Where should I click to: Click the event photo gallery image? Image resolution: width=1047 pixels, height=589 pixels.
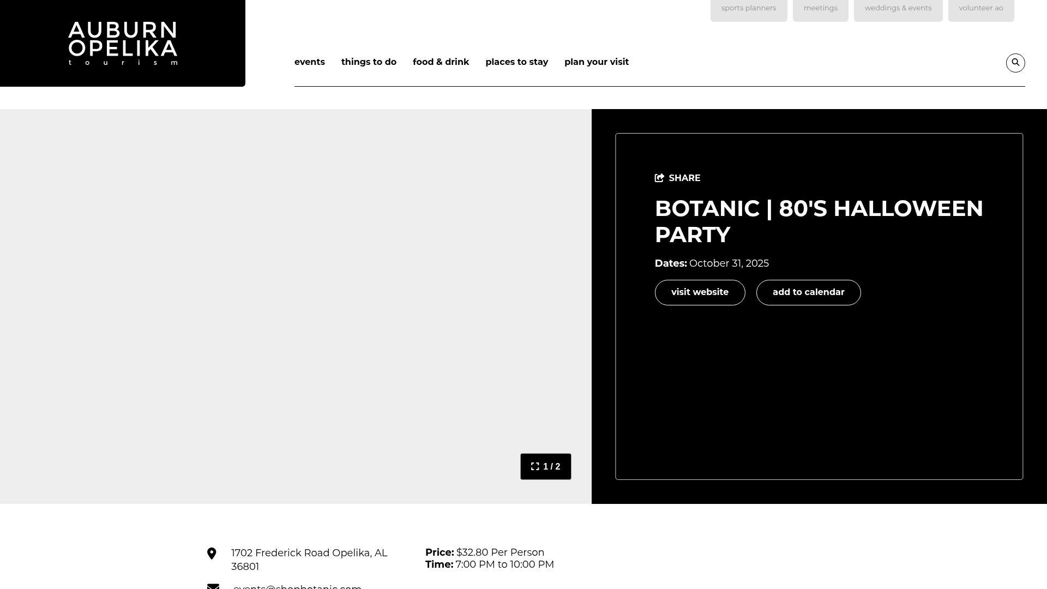(x=296, y=306)
